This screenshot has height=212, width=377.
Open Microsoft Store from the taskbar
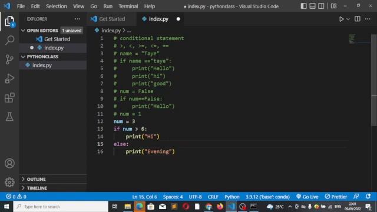(x=151, y=207)
